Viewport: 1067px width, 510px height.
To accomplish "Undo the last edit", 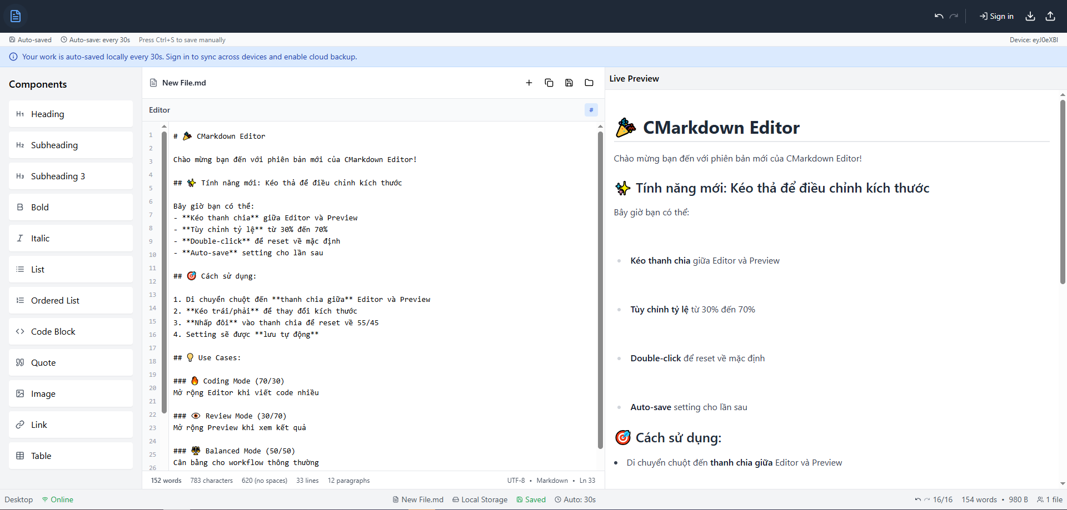I will click(x=938, y=16).
